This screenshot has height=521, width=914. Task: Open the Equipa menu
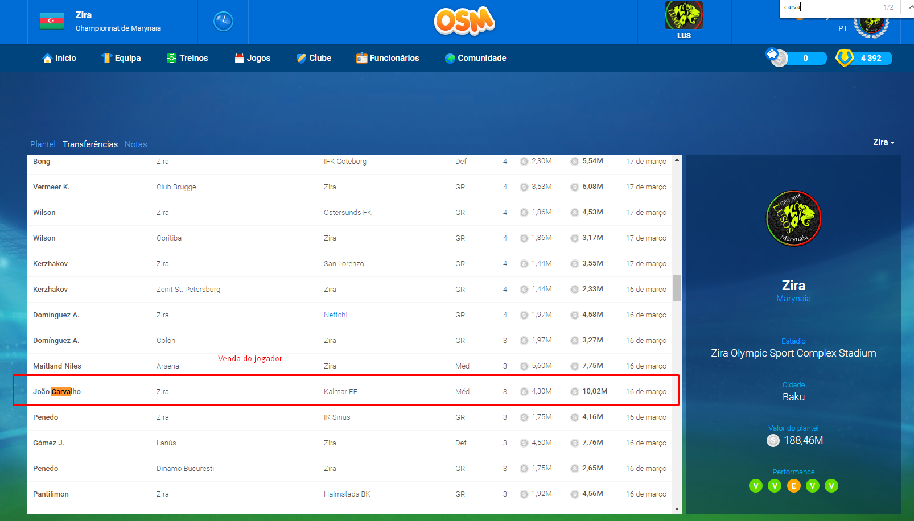[121, 58]
